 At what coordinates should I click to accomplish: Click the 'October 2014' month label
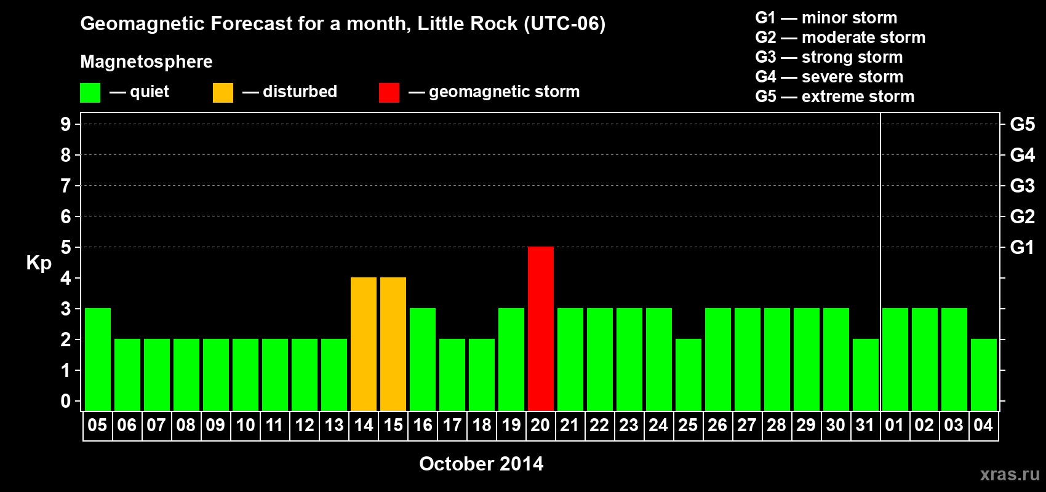481,464
